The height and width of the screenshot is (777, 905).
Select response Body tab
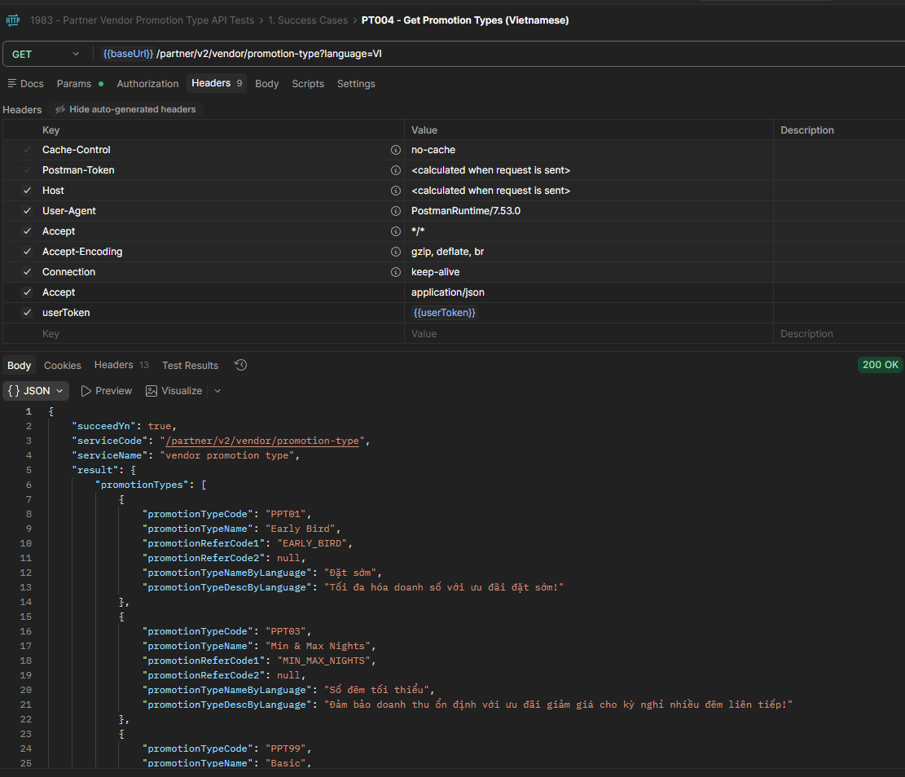[x=19, y=366]
